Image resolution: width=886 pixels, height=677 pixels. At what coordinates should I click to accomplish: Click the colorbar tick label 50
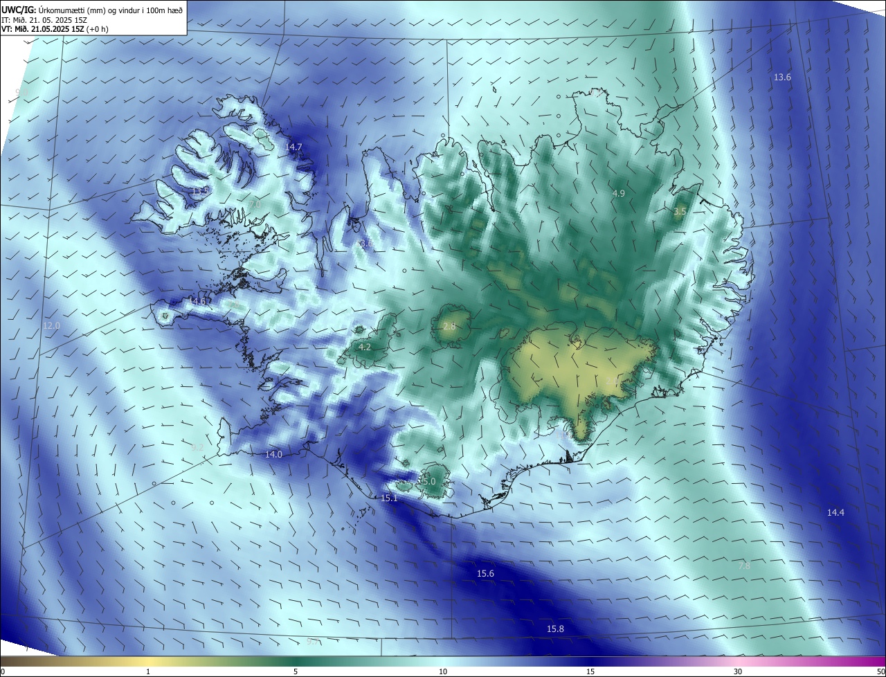tap(880, 671)
